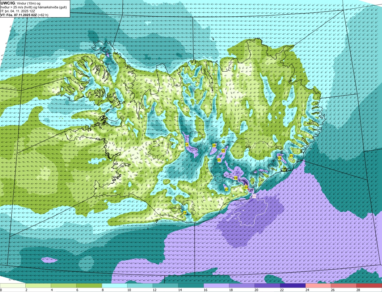Click the legend tick label "0"
The width and height of the screenshot is (382, 292).
click(x=1, y=290)
